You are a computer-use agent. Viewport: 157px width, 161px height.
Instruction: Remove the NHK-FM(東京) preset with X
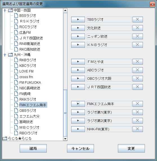[138, 129]
